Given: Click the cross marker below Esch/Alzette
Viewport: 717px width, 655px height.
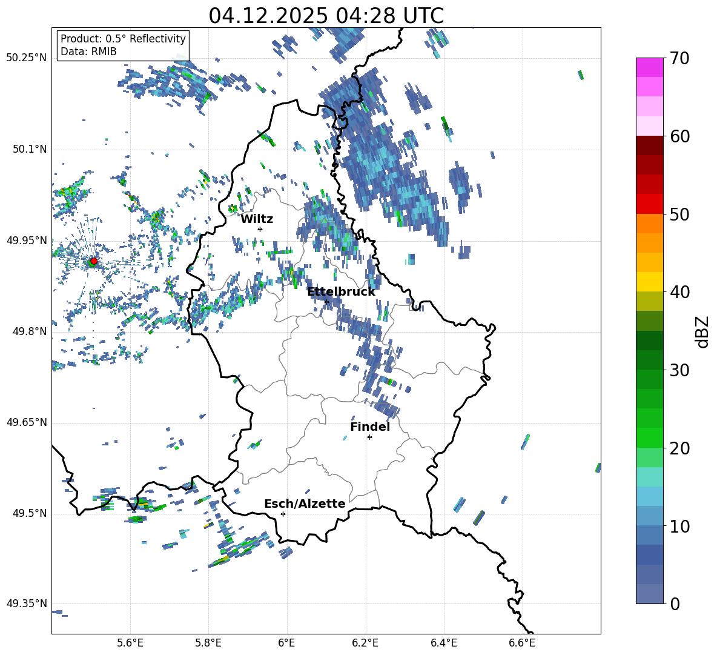Looking at the screenshot, I should [283, 514].
